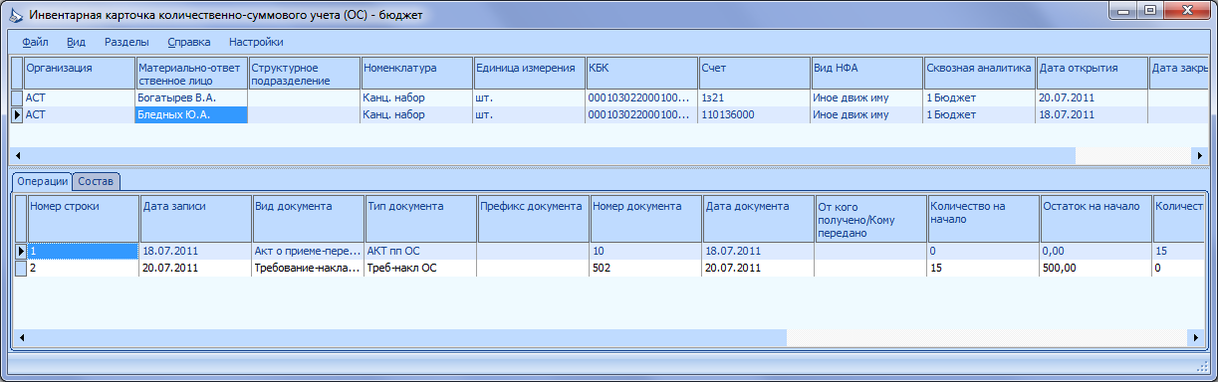Click the Счет cell containing 110136000

coord(754,114)
